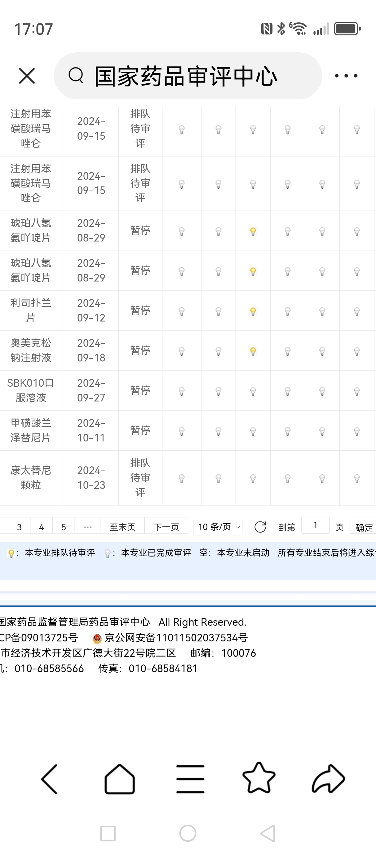This screenshot has height=854, width=376.
Task: Click 暂停 status in SBK010口服溶液 row
Action: [140, 390]
